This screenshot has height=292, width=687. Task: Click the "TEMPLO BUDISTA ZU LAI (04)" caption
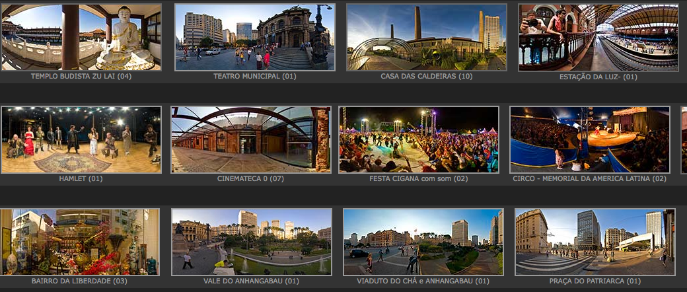81,77
